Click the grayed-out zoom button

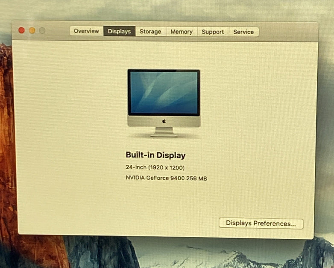(x=42, y=31)
